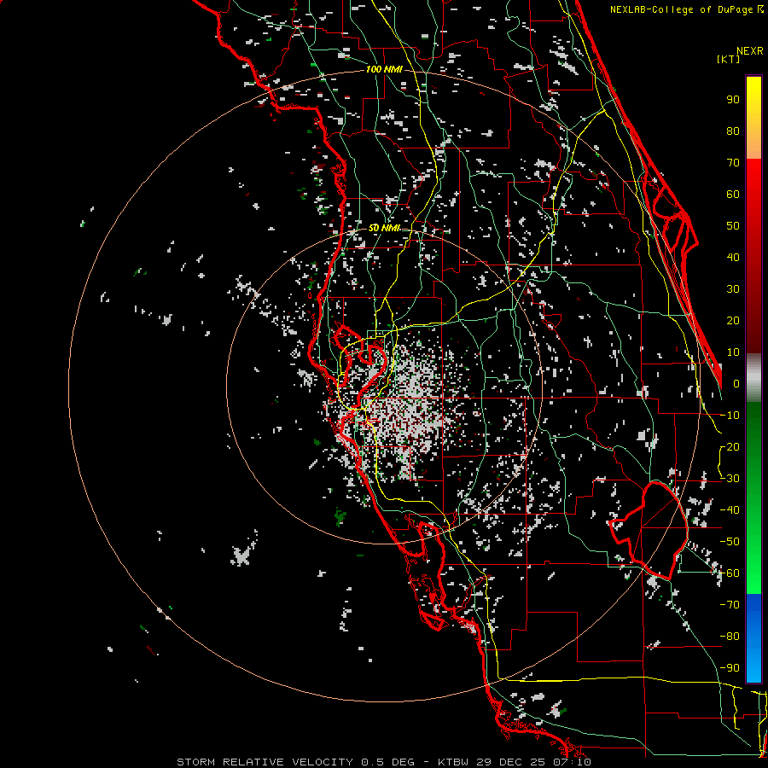Viewport: 768px width, 768px height.
Task: Click the 80 value on the velocity scale
Action: [733, 131]
